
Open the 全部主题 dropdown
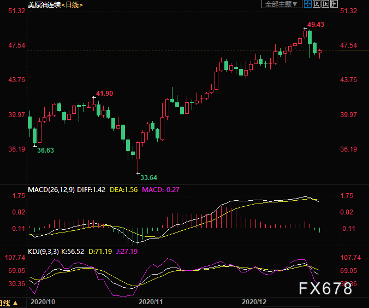(x=282, y=4)
